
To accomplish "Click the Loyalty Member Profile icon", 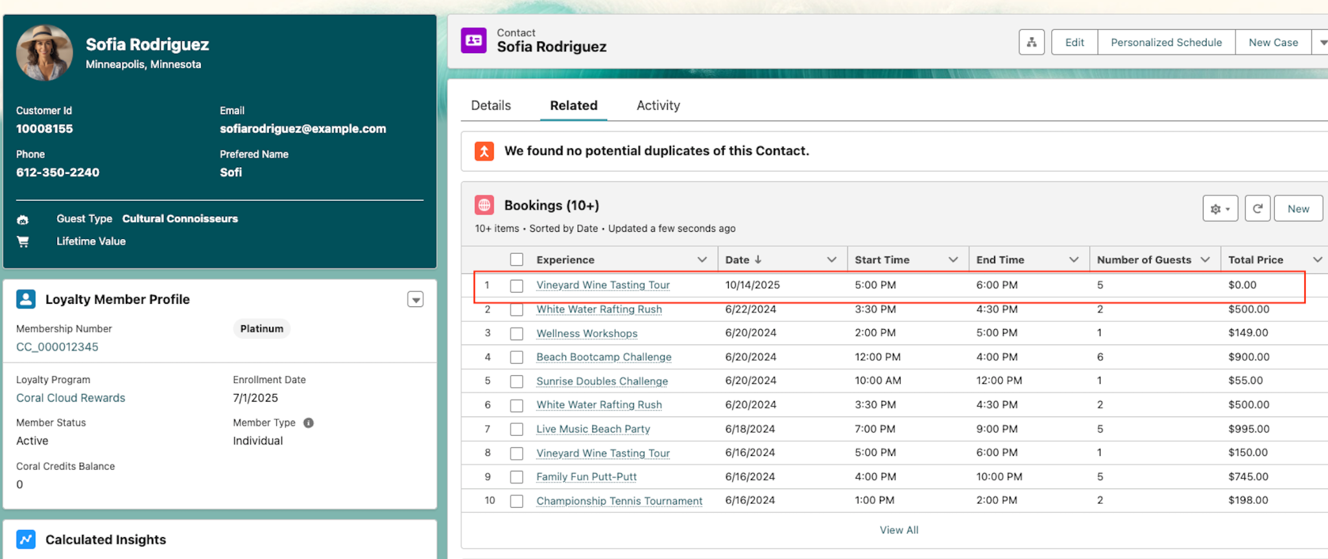I will 26,299.
